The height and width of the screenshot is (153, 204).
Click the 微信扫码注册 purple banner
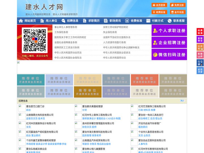(169, 54)
